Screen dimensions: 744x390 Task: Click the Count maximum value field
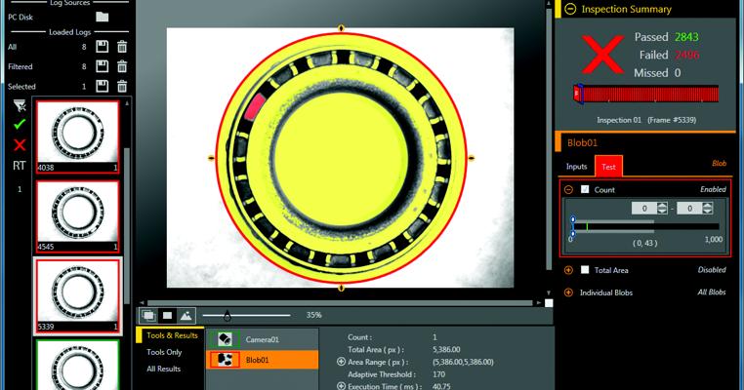click(x=689, y=208)
